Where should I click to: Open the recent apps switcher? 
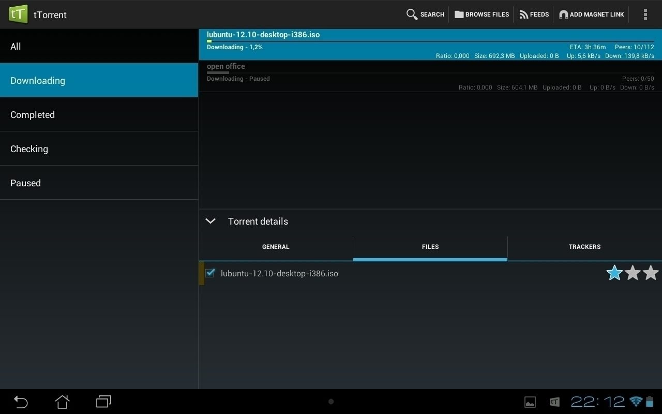(x=103, y=402)
